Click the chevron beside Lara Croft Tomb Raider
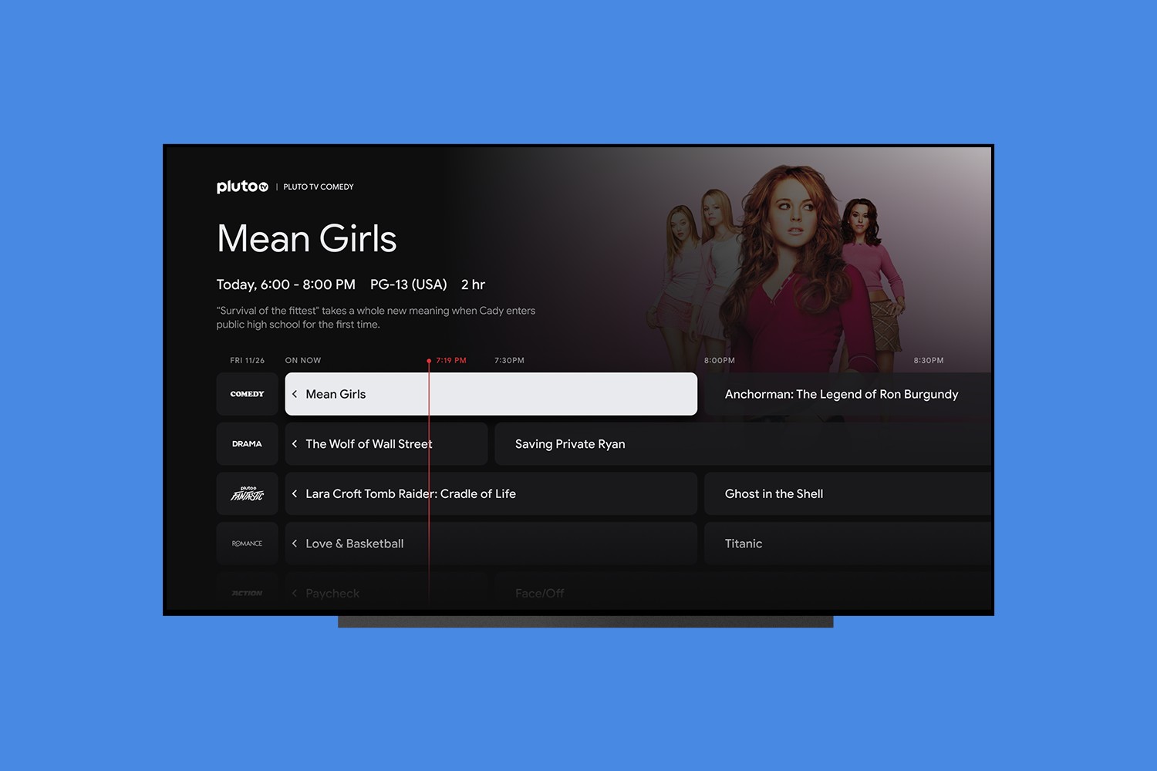The height and width of the screenshot is (771, 1157). click(x=295, y=493)
